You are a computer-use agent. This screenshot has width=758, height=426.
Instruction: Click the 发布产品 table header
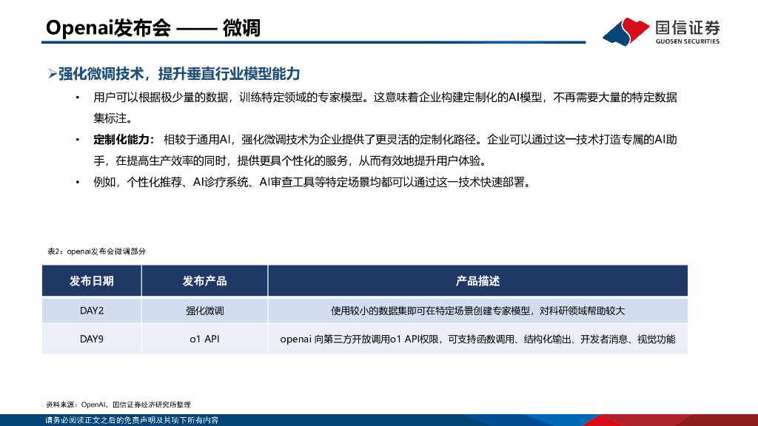204,281
